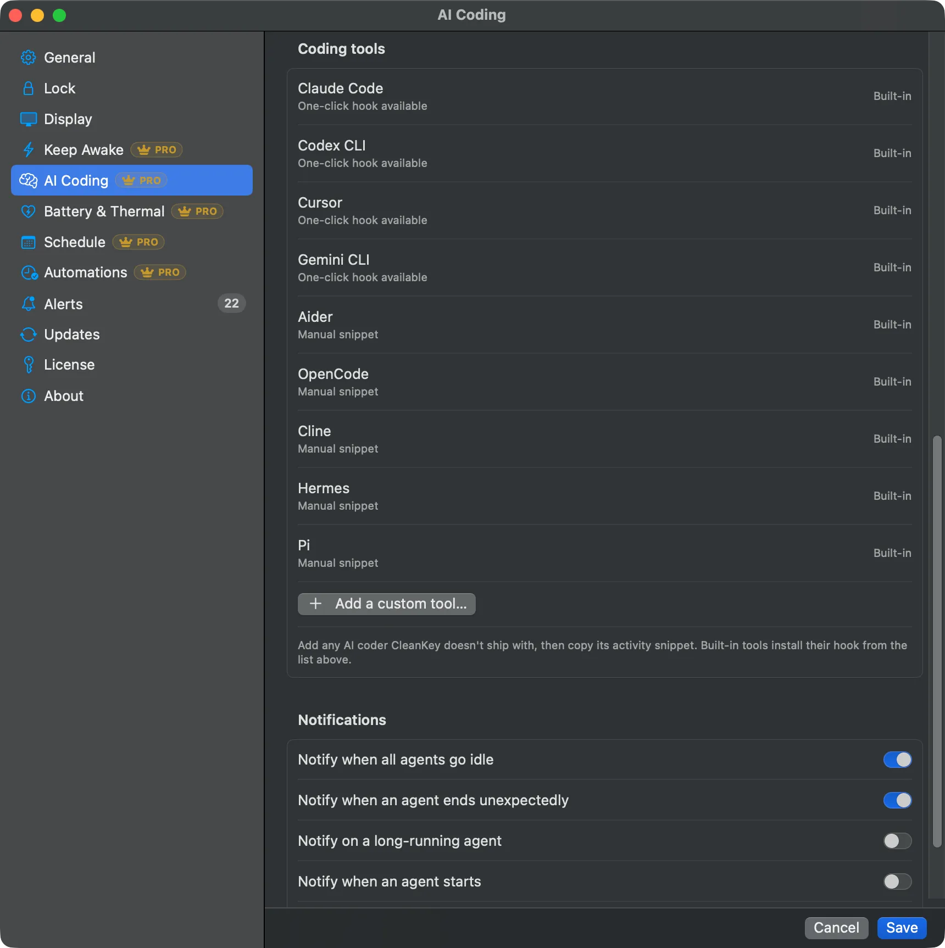
Task: Click the Lock padlock icon
Action: [x=28, y=88]
